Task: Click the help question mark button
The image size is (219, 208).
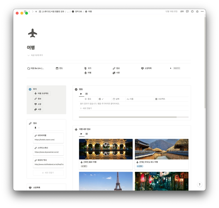Action: pos(200,184)
